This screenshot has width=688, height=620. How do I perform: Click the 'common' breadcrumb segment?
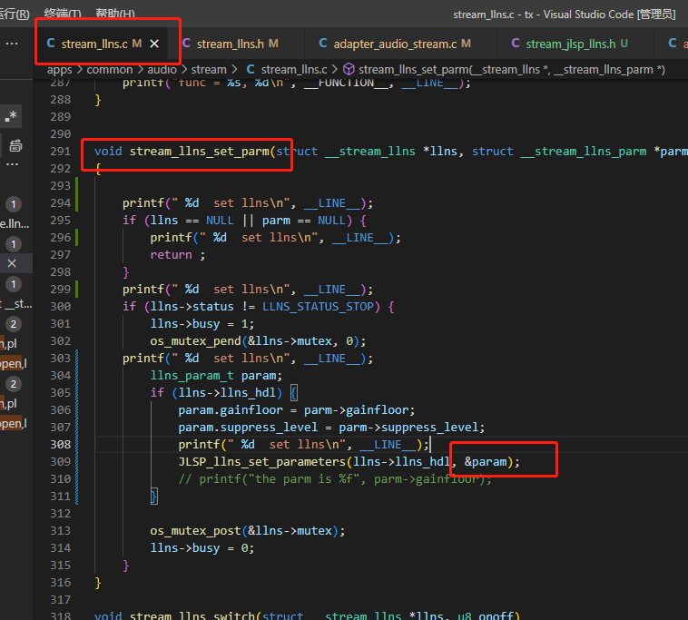109,70
